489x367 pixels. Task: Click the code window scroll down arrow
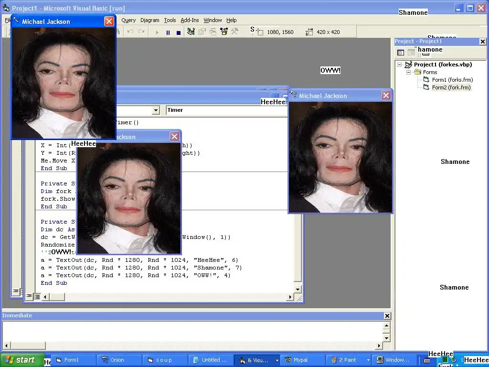(298, 289)
